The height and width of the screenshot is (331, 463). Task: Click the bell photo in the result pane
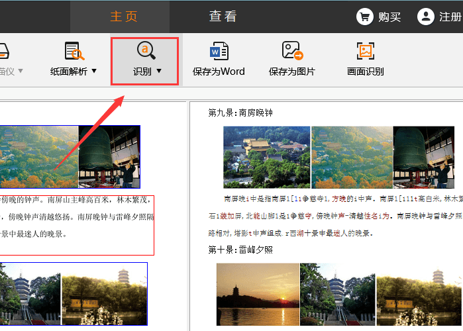click(424, 158)
